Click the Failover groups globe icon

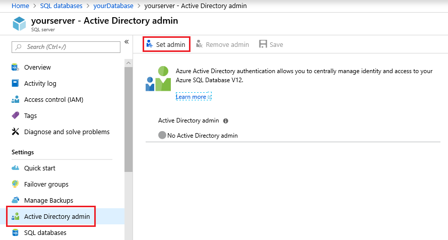tap(15, 184)
